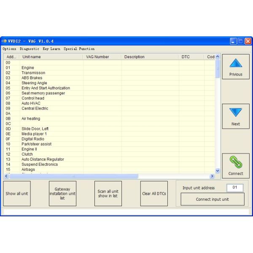This screenshot has height=253, width=253.
Task: Click the Connect chain-link button
Action: coord(236,166)
